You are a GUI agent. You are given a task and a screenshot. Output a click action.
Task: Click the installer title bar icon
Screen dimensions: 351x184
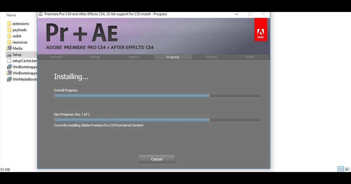41,14
